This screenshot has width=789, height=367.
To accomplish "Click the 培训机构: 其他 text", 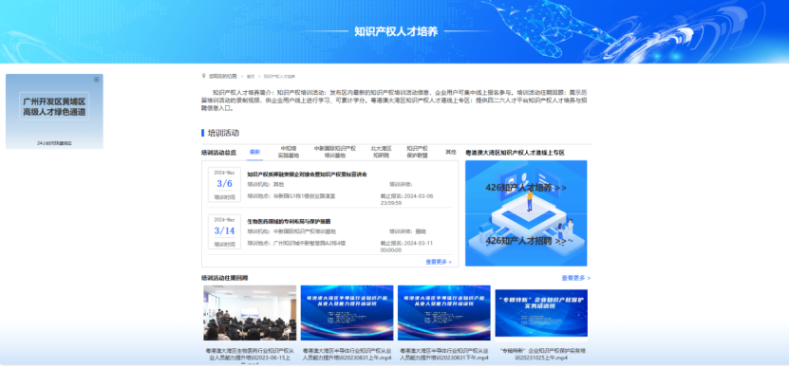I will pos(266,185).
